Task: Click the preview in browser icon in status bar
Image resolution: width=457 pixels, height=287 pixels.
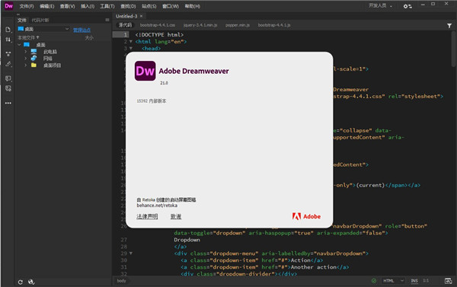Action: [449, 281]
